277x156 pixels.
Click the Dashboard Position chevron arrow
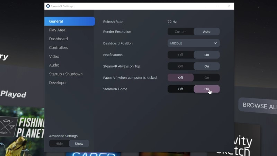pos(215,43)
